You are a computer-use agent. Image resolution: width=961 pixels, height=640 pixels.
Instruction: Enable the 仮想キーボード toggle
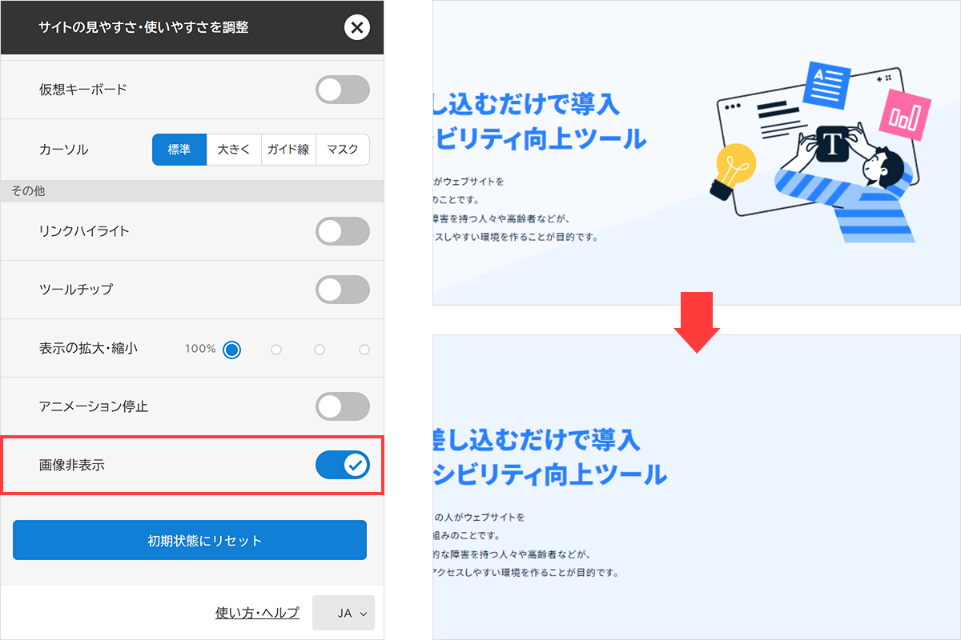click(342, 90)
